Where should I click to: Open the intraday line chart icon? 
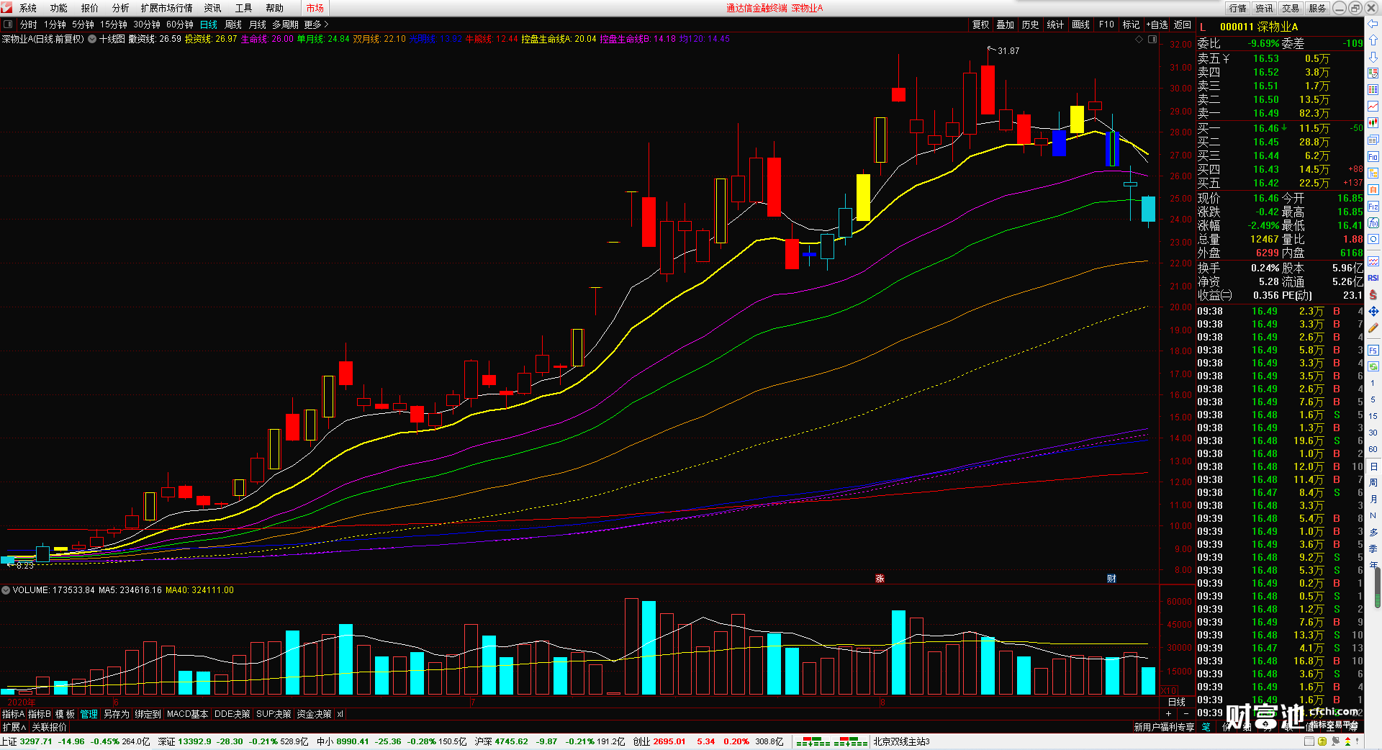[x=1373, y=106]
